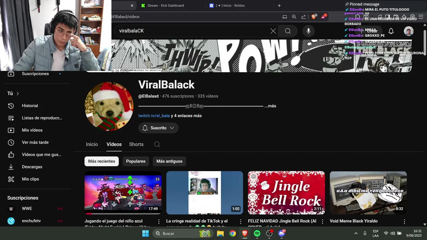
Task: Expand channel description with ...más
Action: pos(270,106)
